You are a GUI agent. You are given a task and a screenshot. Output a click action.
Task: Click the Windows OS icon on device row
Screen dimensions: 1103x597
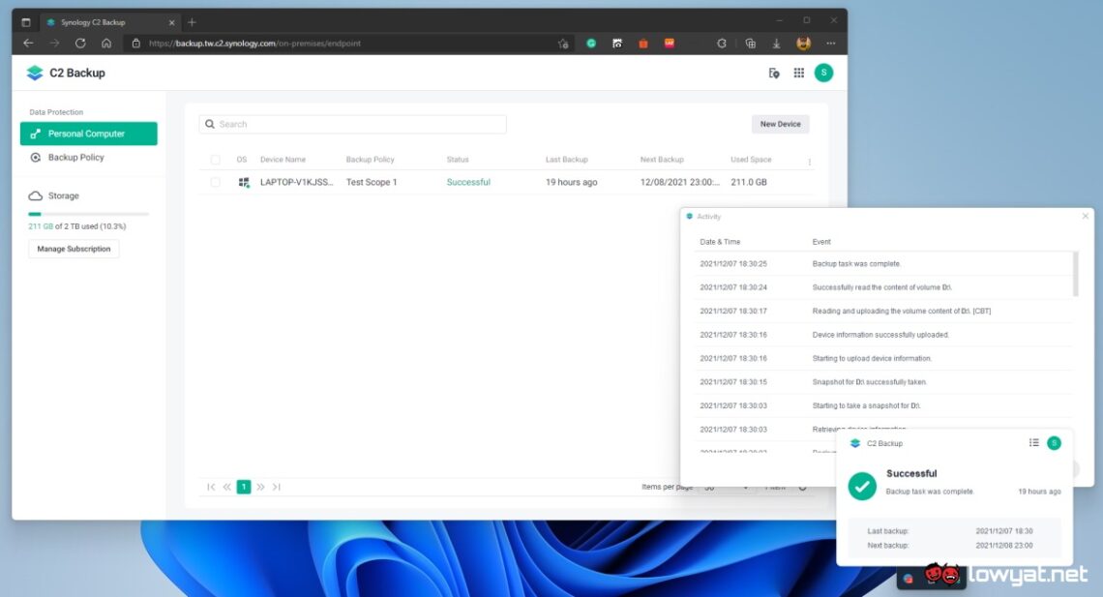pos(243,182)
